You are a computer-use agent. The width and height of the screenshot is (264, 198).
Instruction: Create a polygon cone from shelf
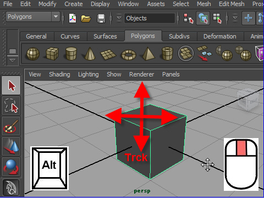pos(90,54)
